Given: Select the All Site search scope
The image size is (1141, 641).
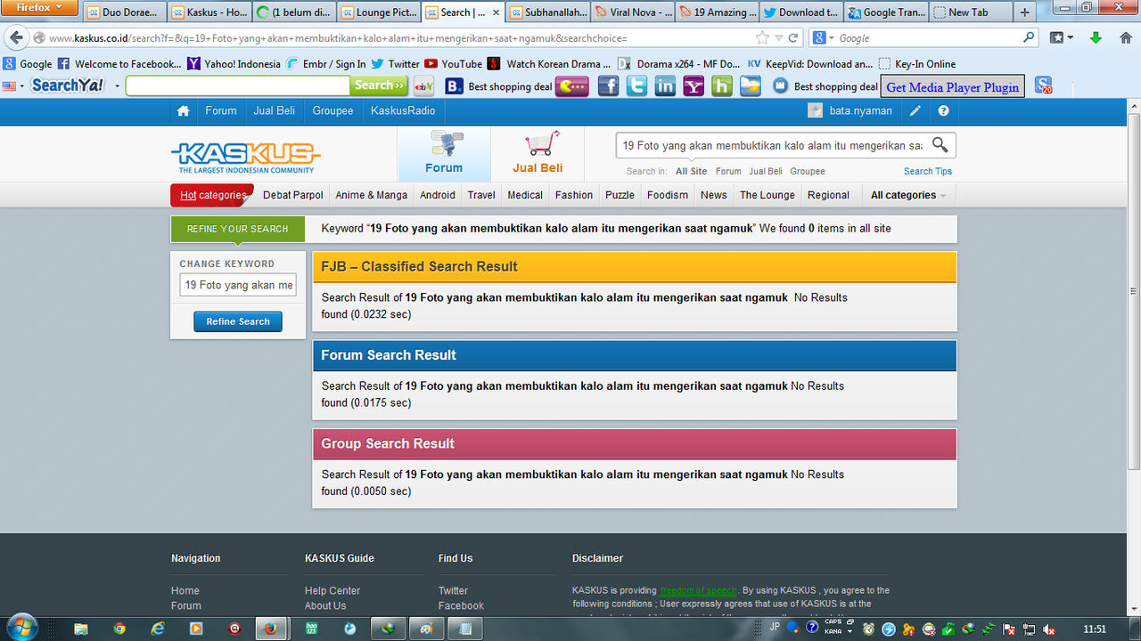Looking at the screenshot, I should (691, 171).
